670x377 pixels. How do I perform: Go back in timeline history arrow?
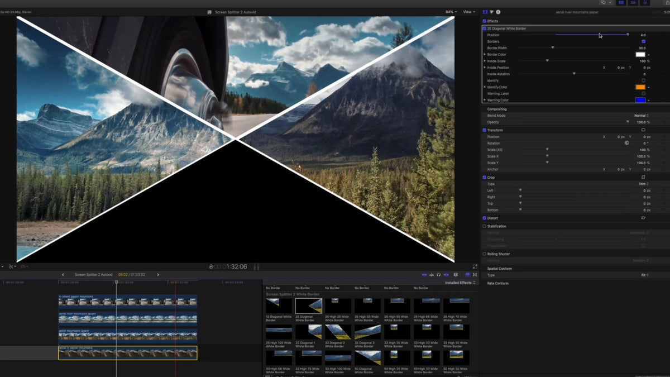pyautogui.click(x=63, y=275)
